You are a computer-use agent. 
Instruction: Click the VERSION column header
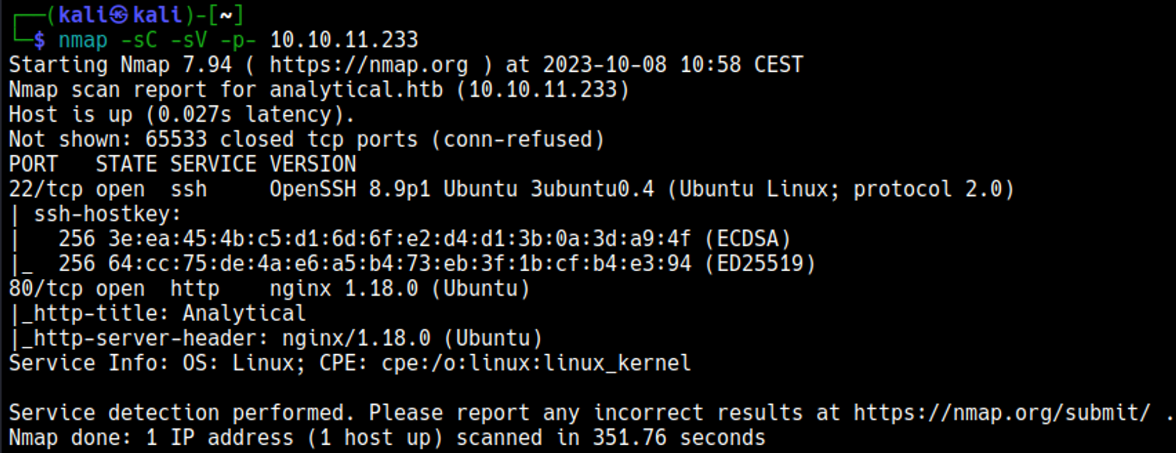pyautogui.click(x=313, y=164)
